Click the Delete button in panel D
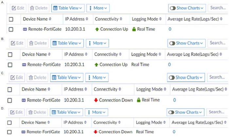229x137 pixels. [37, 112]
